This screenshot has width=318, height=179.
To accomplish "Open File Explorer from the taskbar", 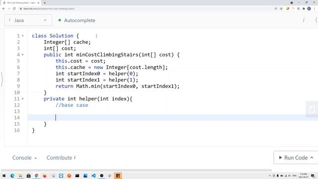I will pyautogui.click(x=20, y=176).
